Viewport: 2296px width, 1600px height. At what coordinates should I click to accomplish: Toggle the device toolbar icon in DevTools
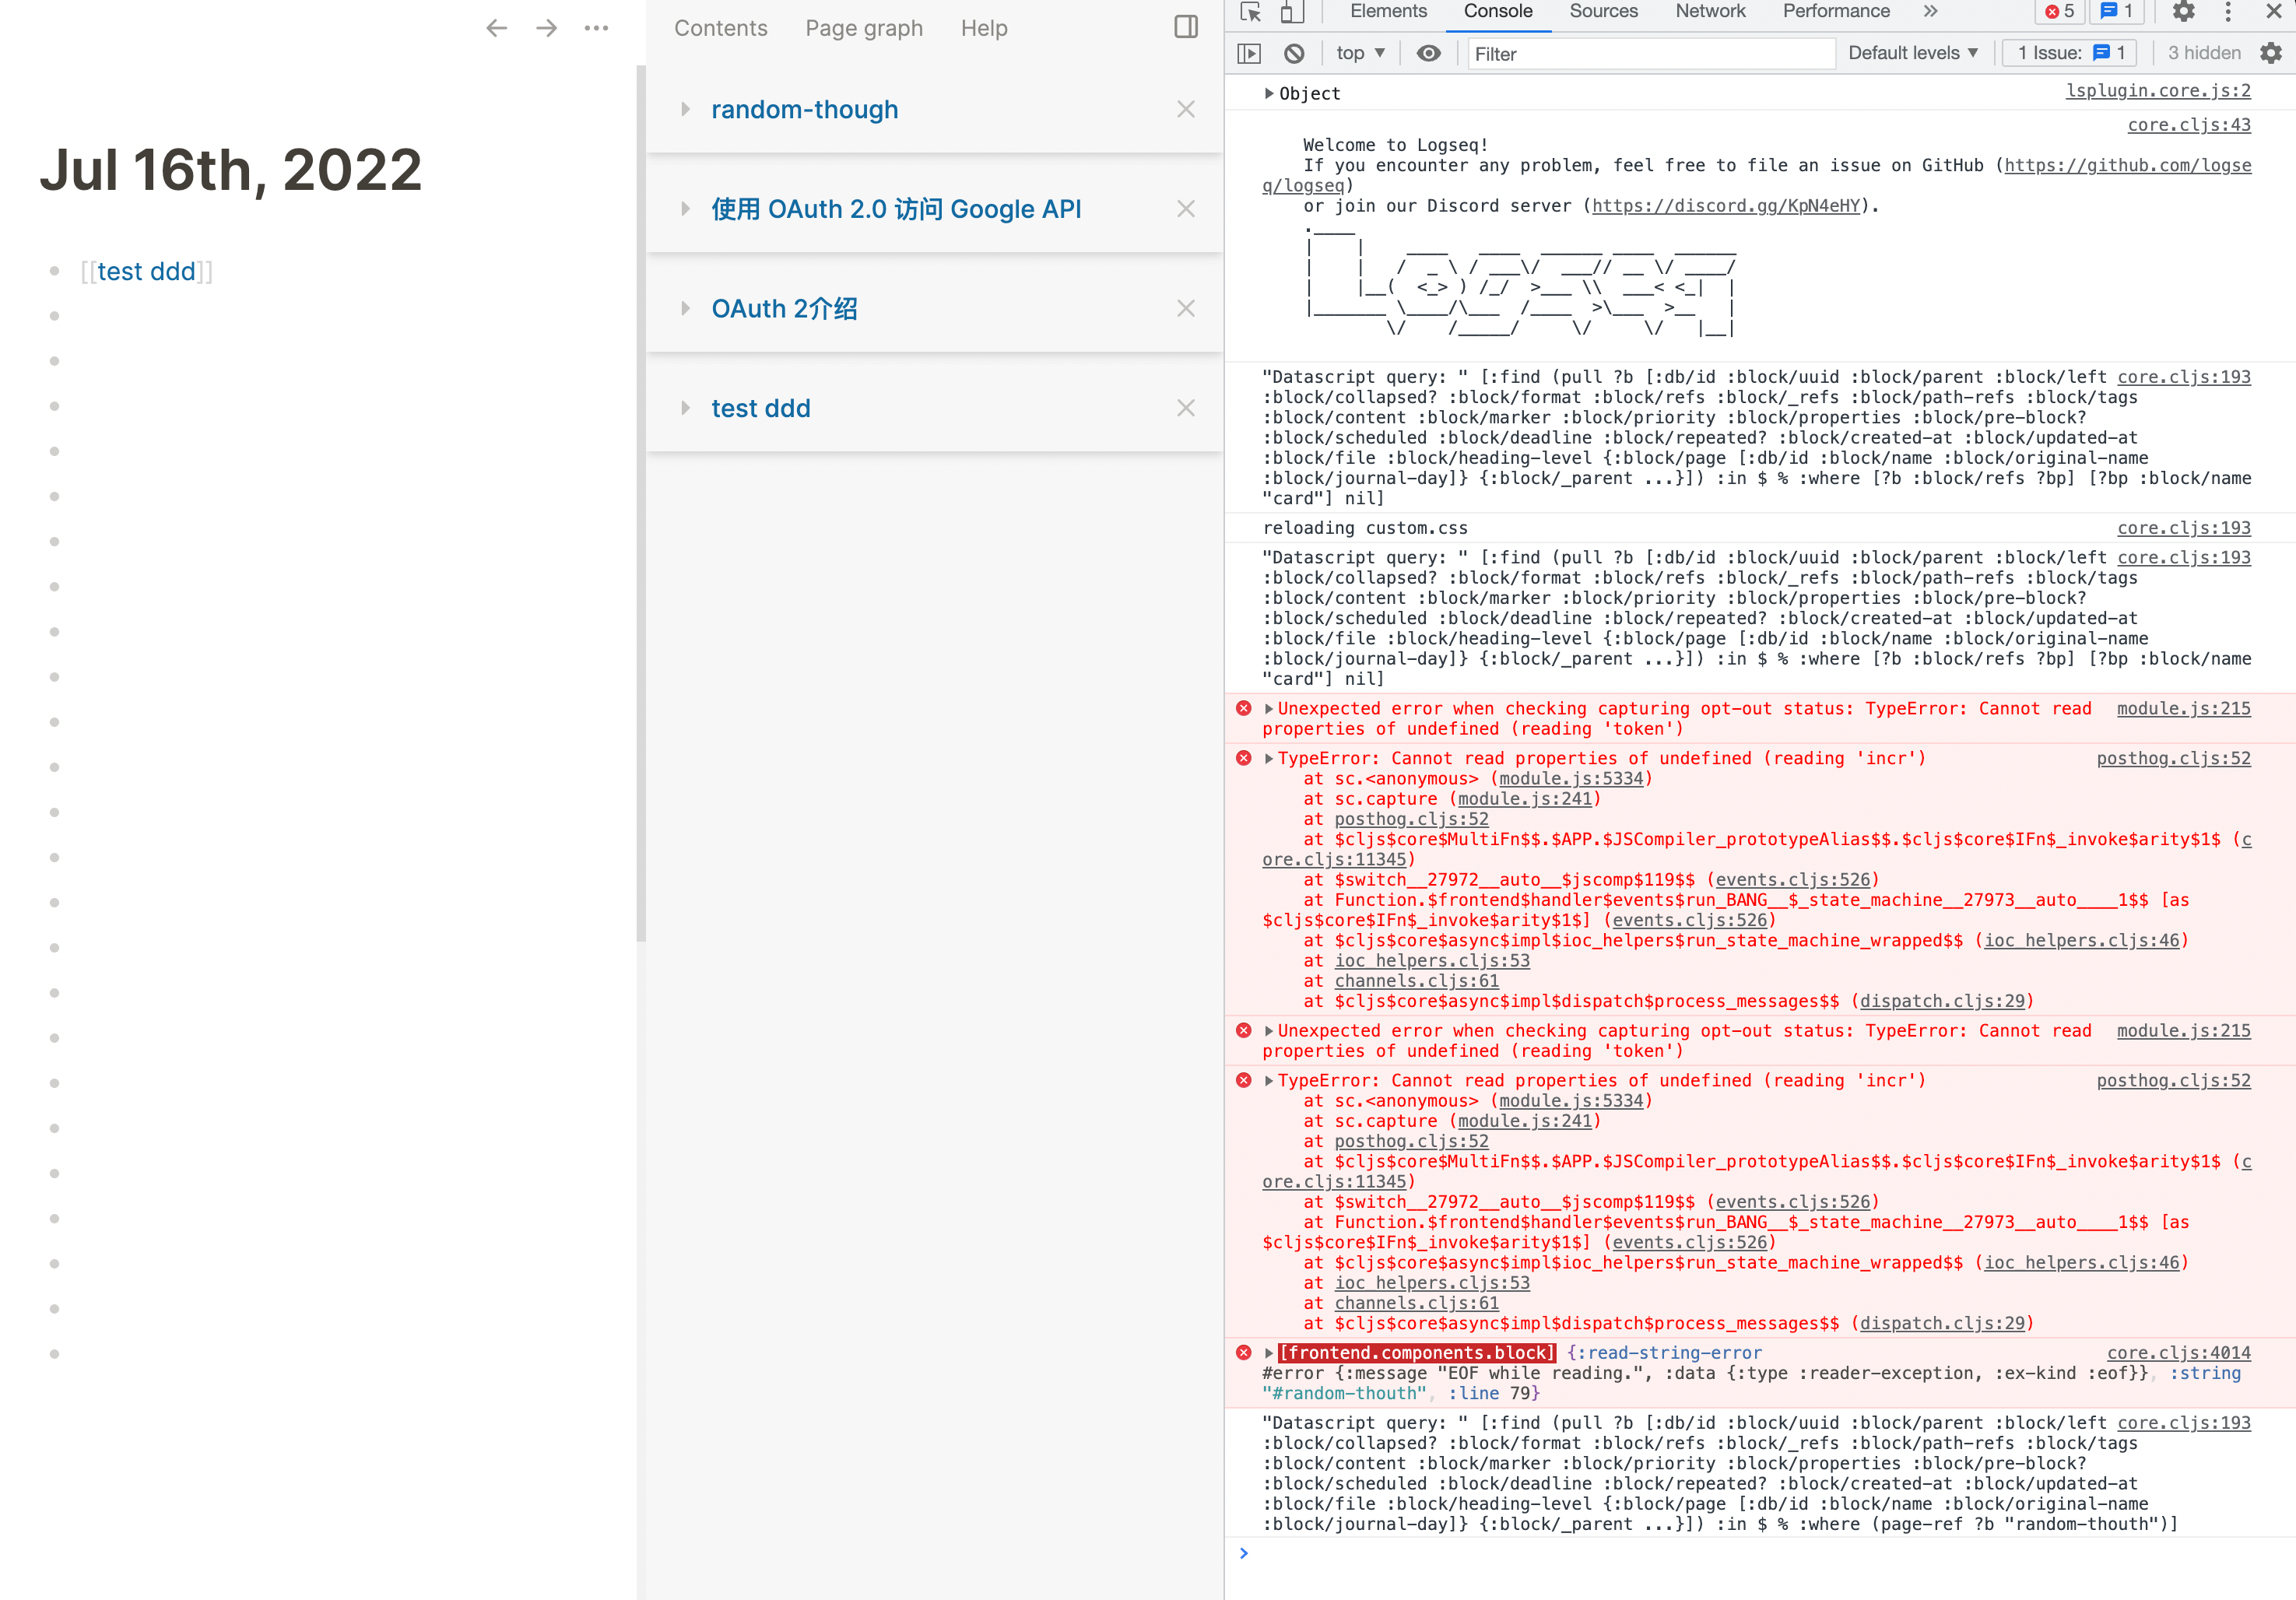[1292, 12]
